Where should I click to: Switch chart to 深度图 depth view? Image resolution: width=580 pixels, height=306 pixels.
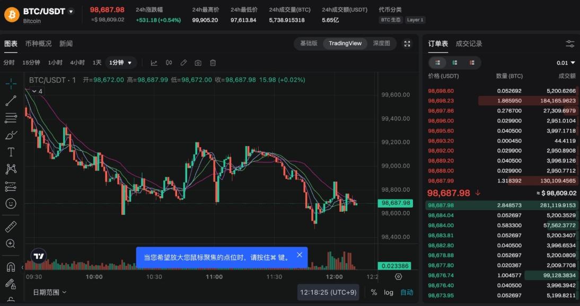(381, 44)
